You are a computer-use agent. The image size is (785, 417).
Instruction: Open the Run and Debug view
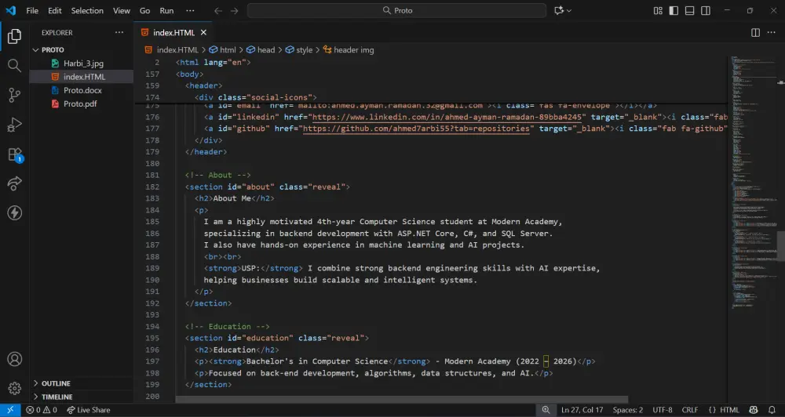tap(14, 125)
